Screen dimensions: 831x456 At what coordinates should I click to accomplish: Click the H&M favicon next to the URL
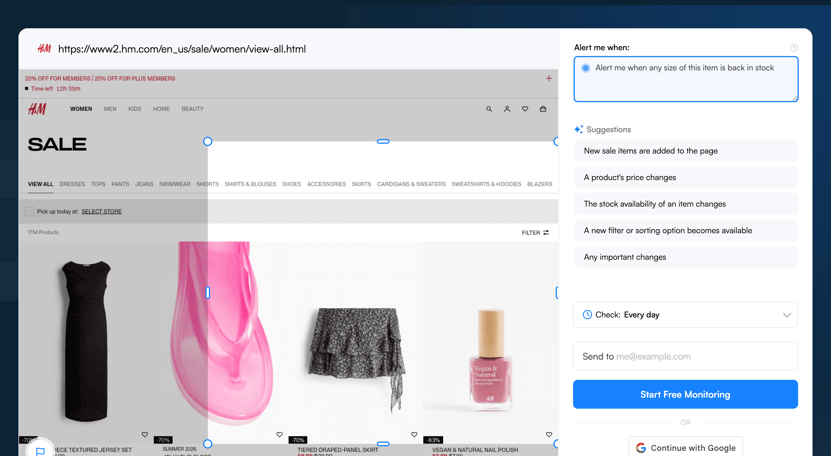click(44, 49)
